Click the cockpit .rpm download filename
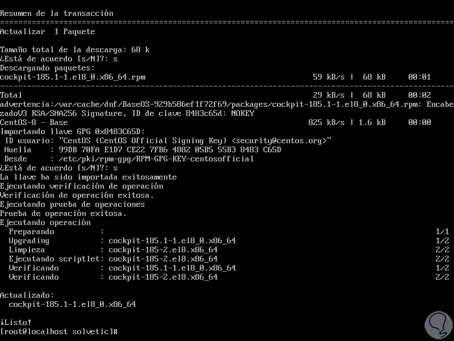The width and height of the screenshot is (454, 341). [x=72, y=77]
